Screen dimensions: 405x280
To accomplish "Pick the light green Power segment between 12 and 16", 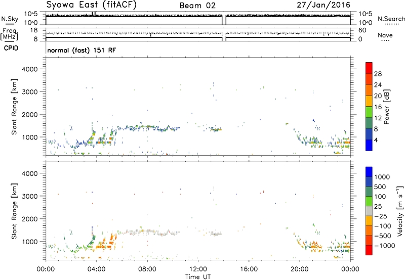I will (369, 112).
